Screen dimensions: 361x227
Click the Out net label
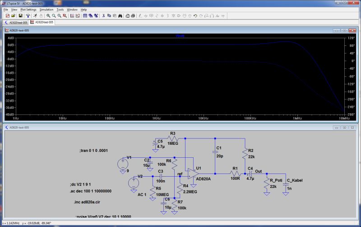258,171
